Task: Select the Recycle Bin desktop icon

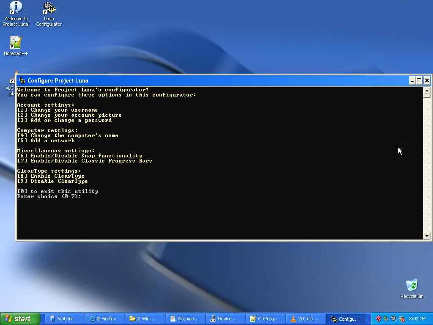Action: 412,289
